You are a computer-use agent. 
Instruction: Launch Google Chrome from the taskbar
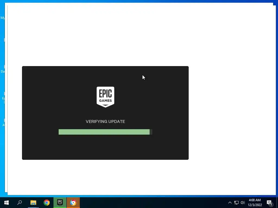[x=47, y=203]
